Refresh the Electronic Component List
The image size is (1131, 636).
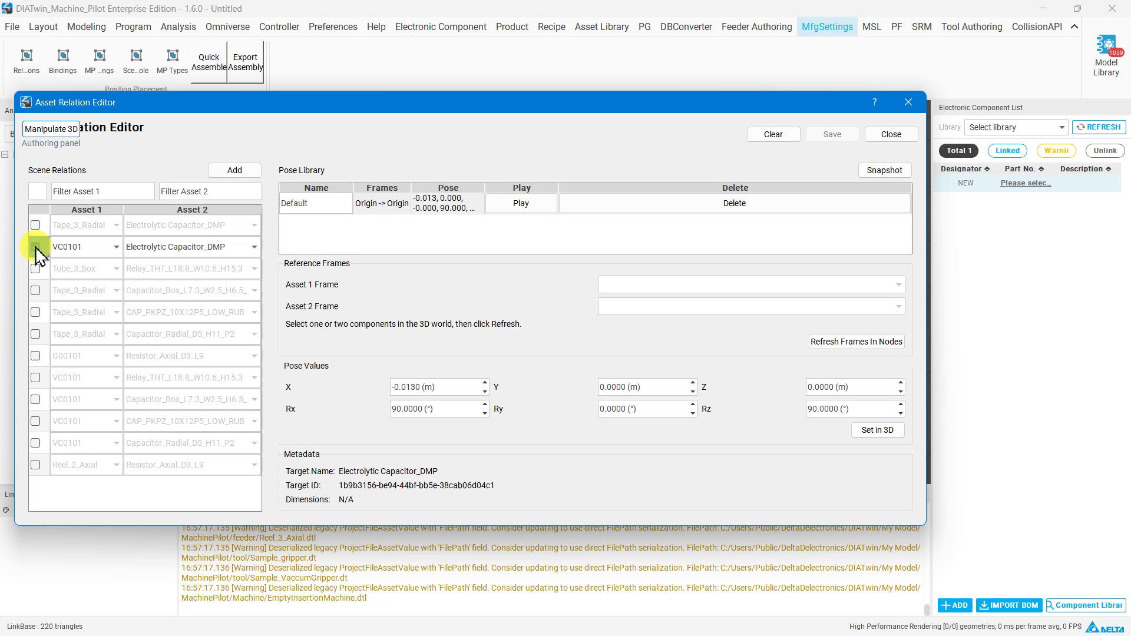pos(1099,127)
